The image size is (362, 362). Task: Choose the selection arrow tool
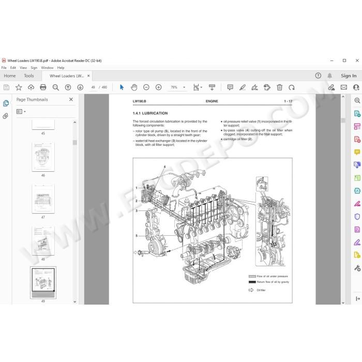(x=122, y=87)
